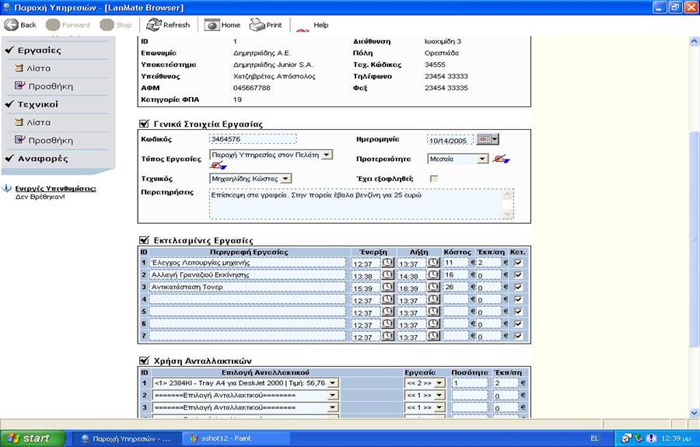The width and height of the screenshot is (700, 447).
Task: Open end time clock for work row 6
Action: point(433,323)
